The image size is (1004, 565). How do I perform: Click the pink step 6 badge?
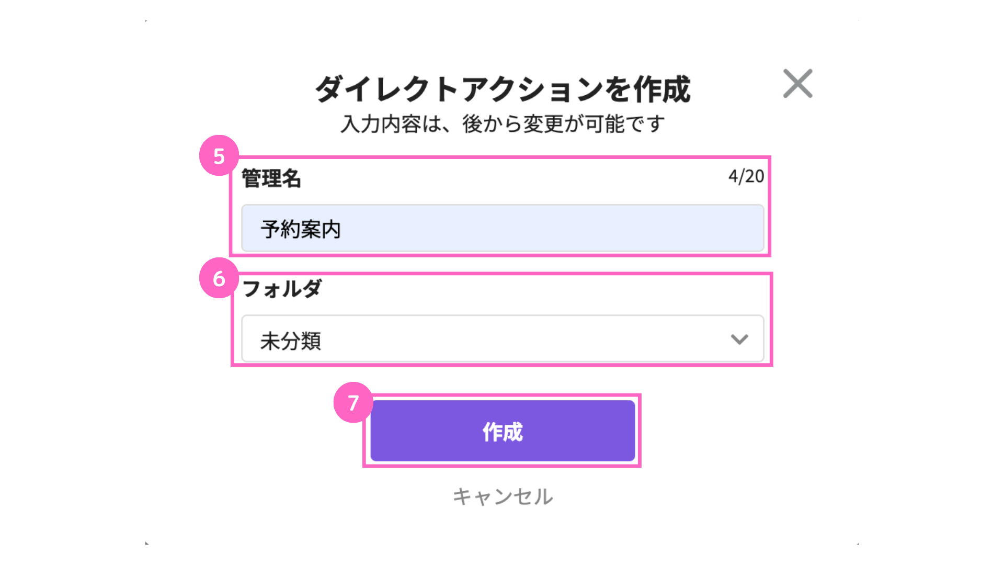pos(219,278)
